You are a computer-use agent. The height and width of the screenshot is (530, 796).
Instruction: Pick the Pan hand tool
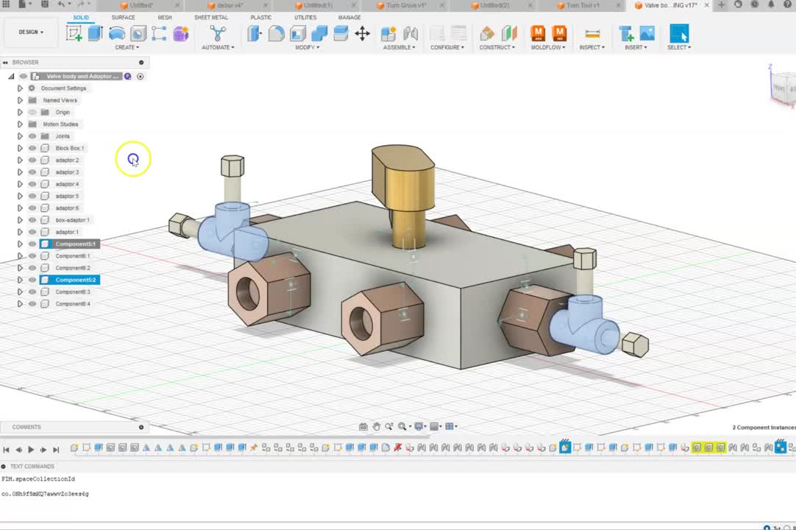[376, 426]
